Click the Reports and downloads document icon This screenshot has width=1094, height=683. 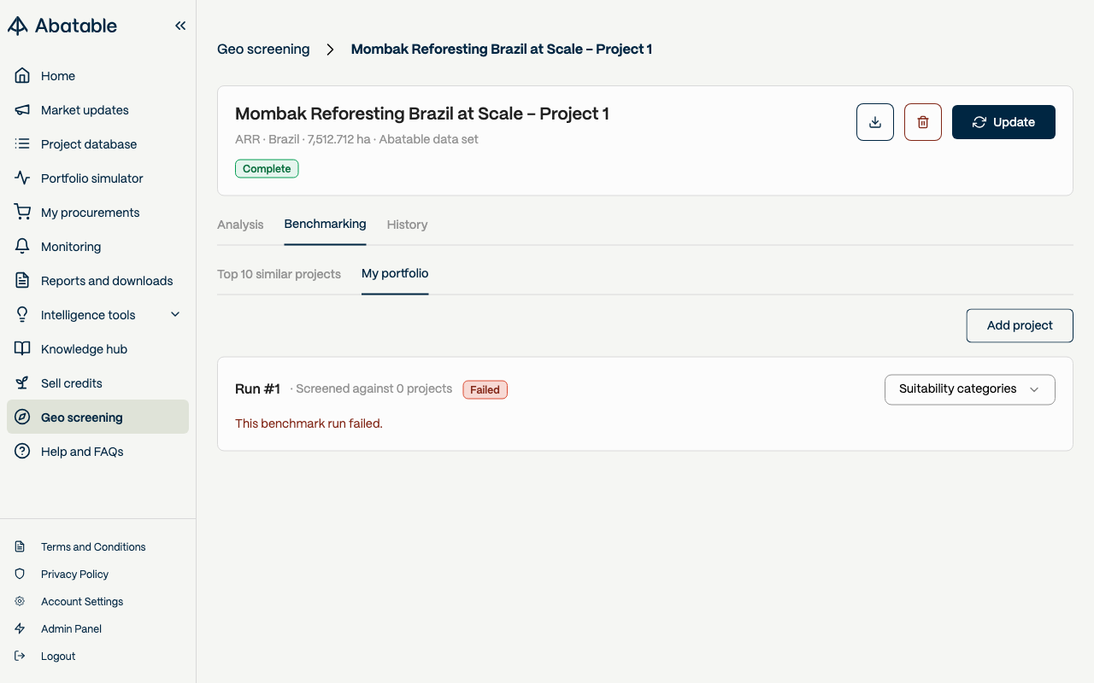pyautogui.click(x=23, y=281)
